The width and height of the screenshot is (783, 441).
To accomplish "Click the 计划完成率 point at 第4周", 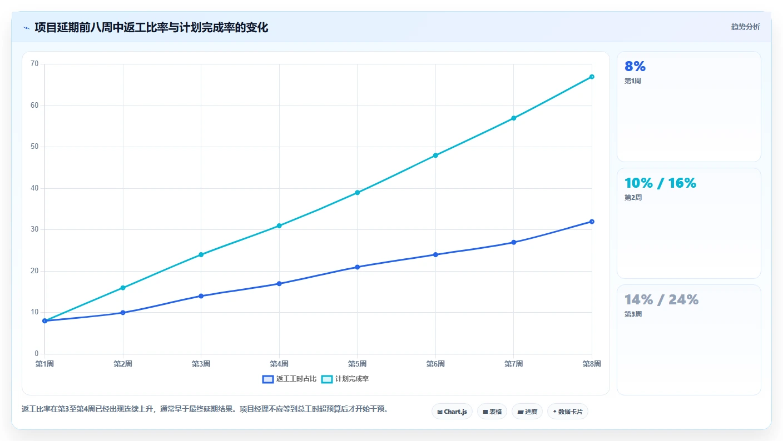I will tap(279, 225).
